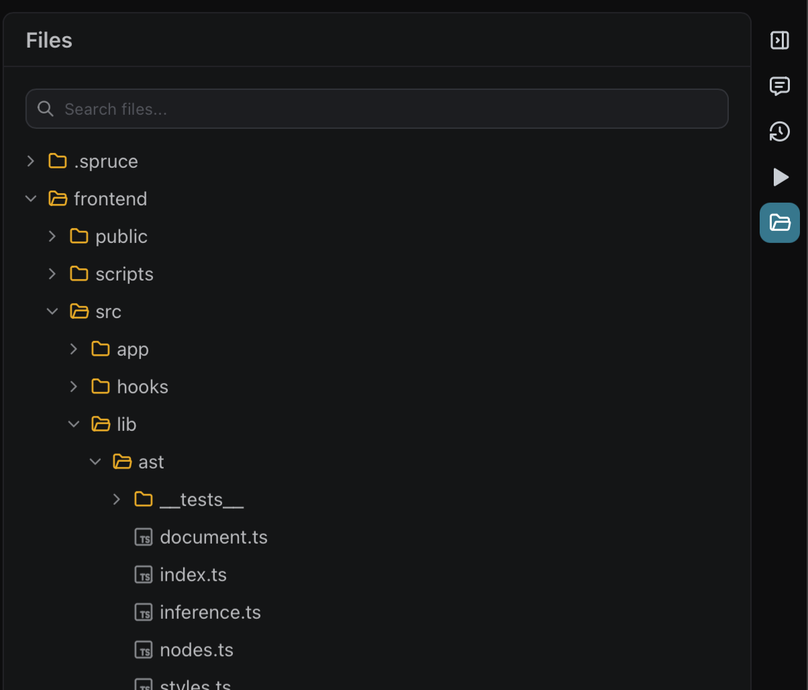Viewport: 808px width, 690px height.
Task: Toggle the Files explorer sidebar icon
Action: pyautogui.click(x=779, y=222)
